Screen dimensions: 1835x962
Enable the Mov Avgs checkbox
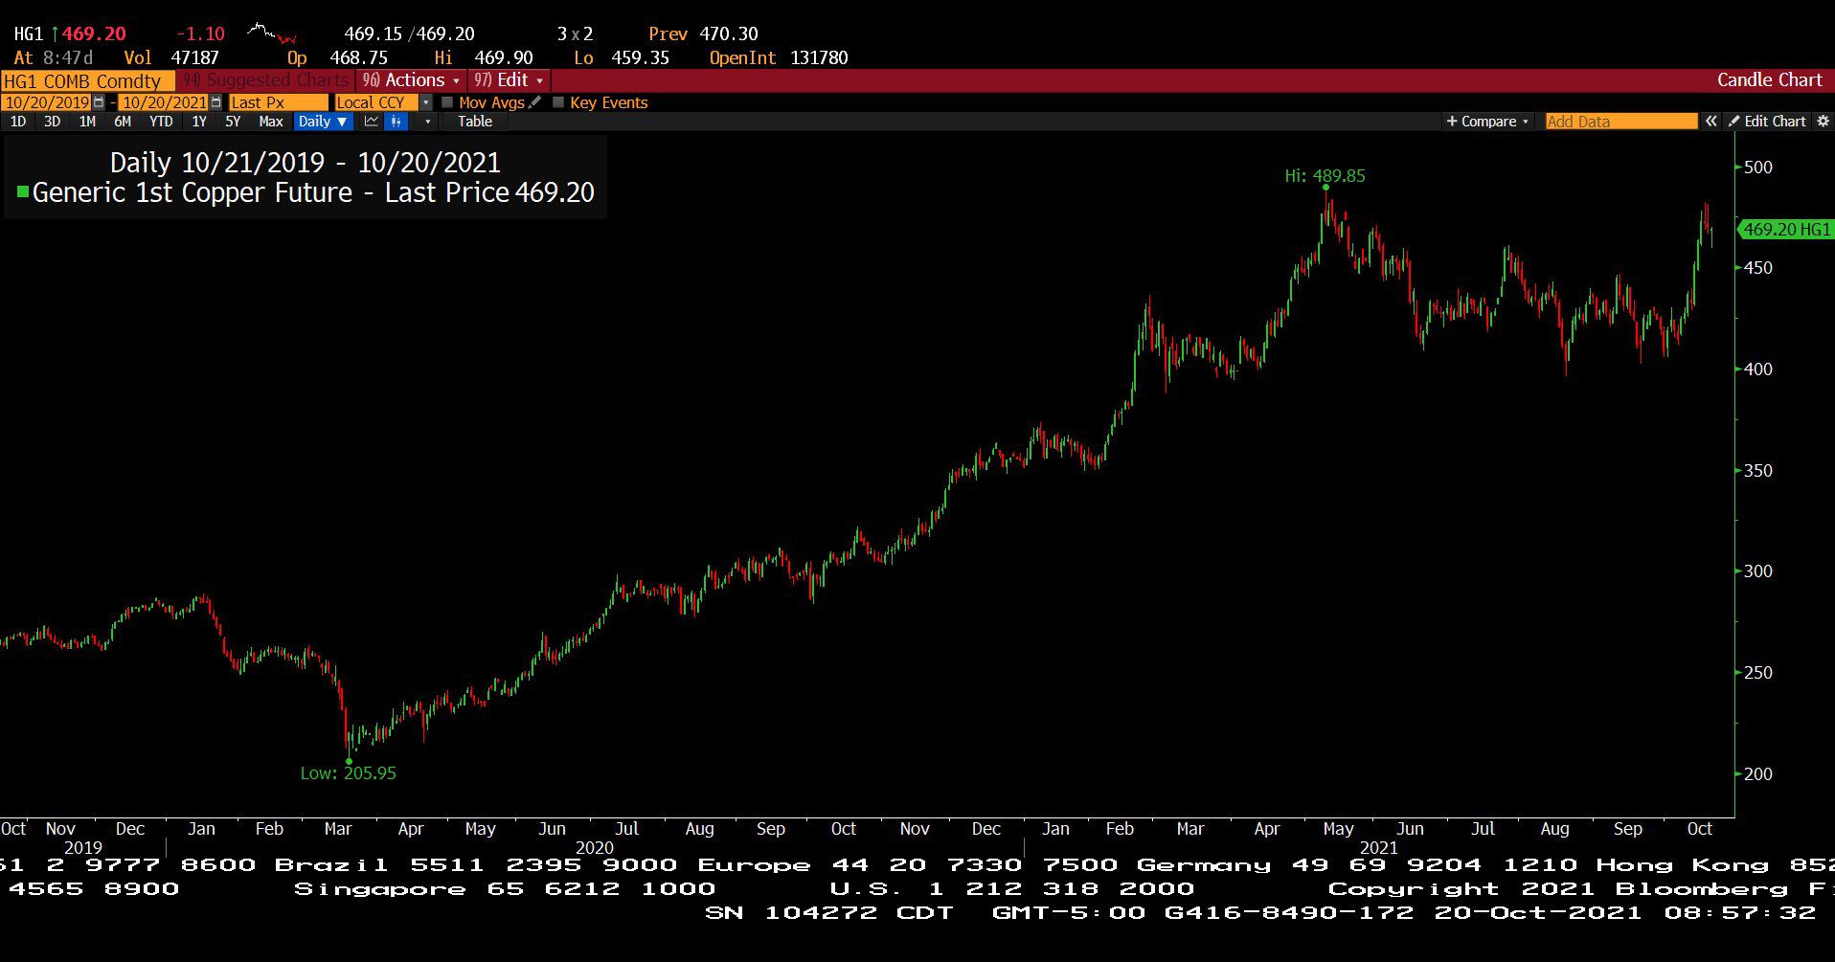[x=447, y=102]
